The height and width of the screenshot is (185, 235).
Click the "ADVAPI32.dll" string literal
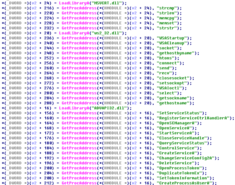[109, 108]
